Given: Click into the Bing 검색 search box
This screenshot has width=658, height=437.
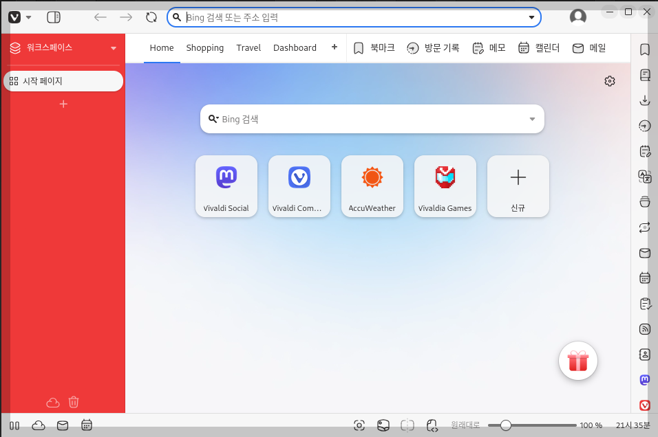Looking at the screenshot, I should [372, 119].
